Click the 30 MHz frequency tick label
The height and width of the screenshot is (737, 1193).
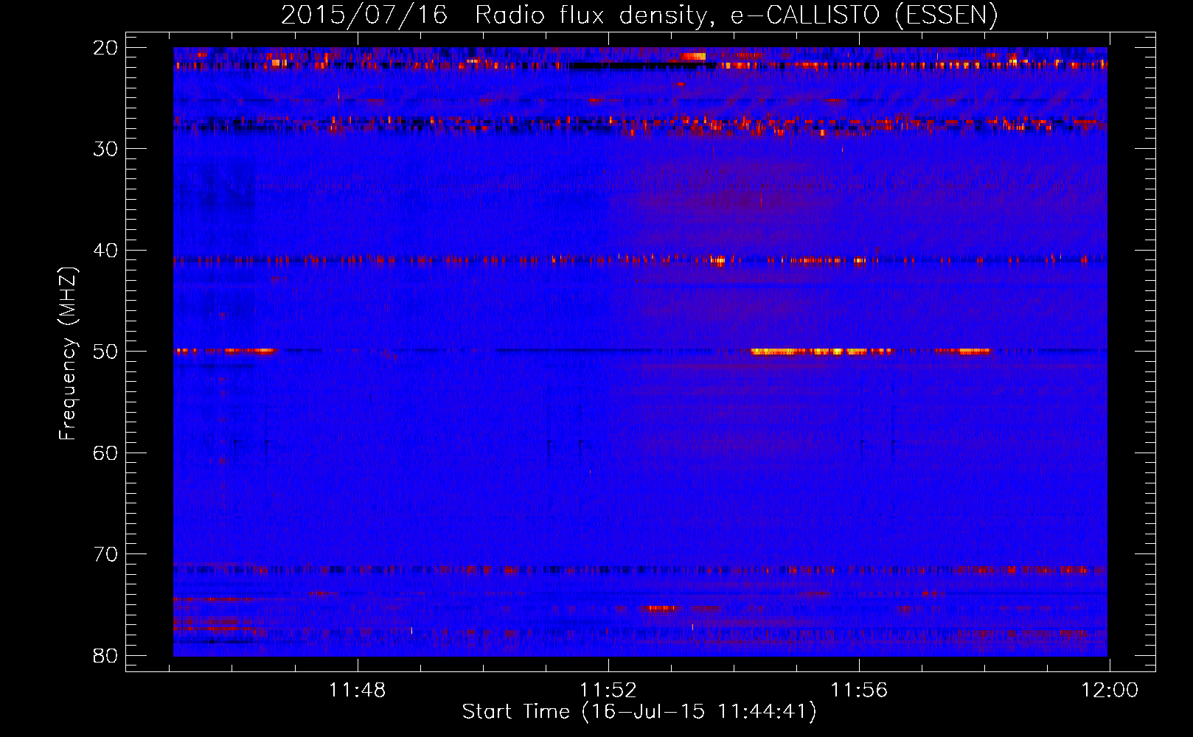click(x=105, y=149)
